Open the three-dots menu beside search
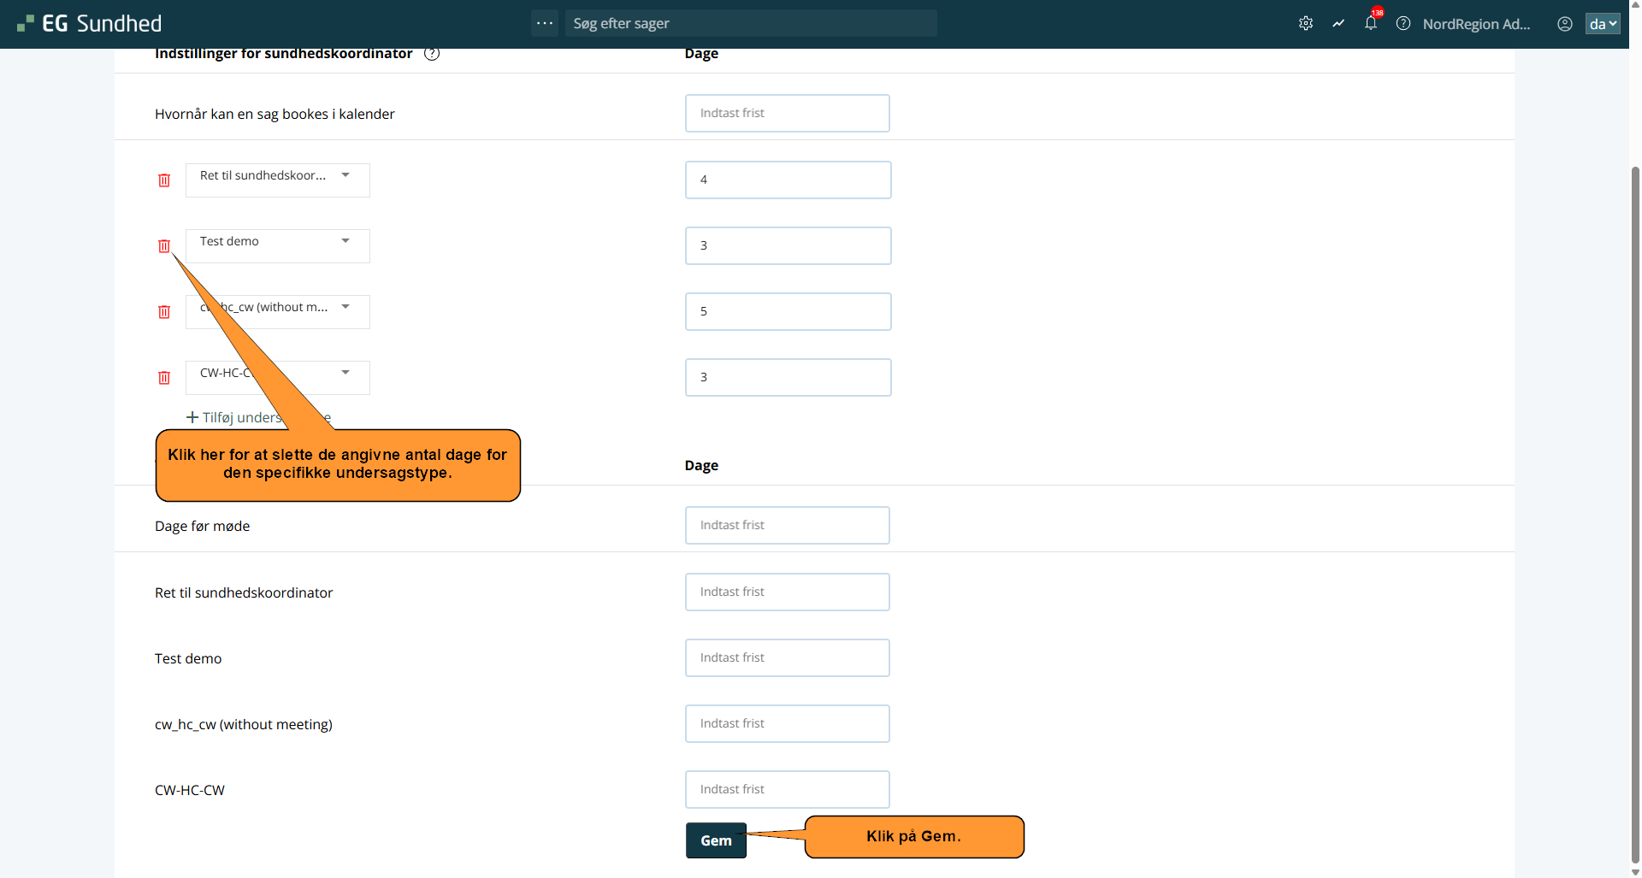Viewport: 1642px width, 878px height. pos(545,23)
